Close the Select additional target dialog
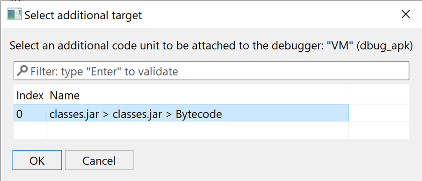Viewport: 422px width, 181px height. click(405, 14)
